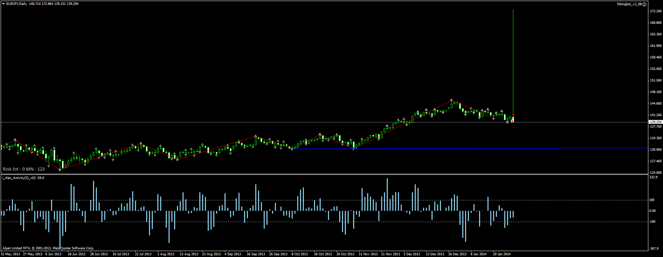The height and width of the screenshot is (257, 663).
Task: Click the 124.060 price axis label
Action: coord(656,173)
